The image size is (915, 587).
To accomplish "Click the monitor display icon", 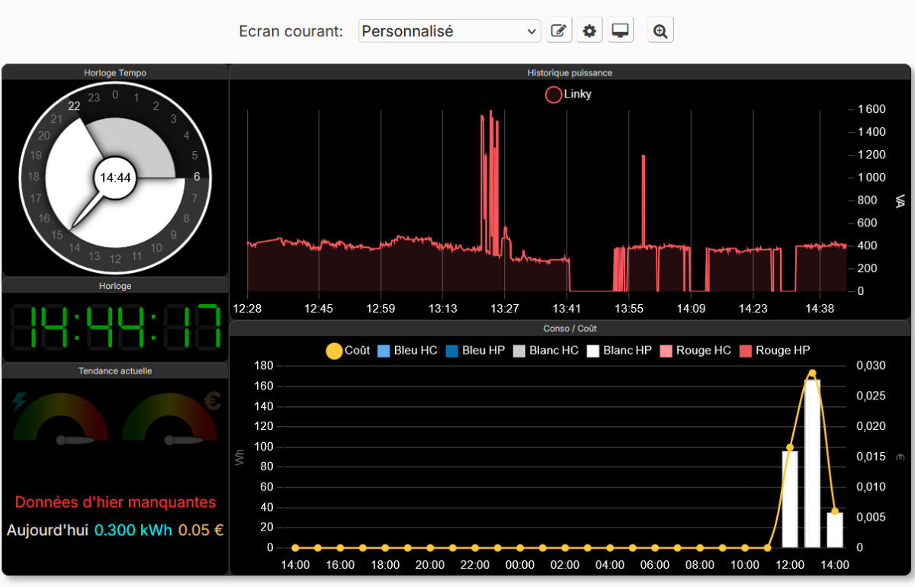I will [x=621, y=30].
